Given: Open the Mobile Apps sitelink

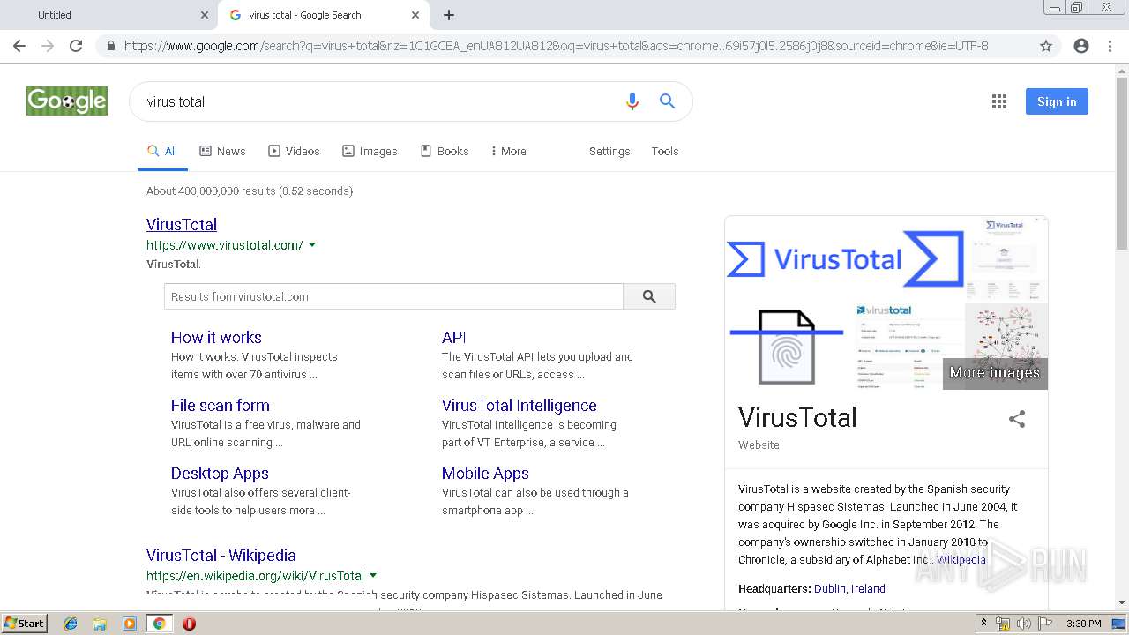Looking at the screenshot, I should pos(485,474).
